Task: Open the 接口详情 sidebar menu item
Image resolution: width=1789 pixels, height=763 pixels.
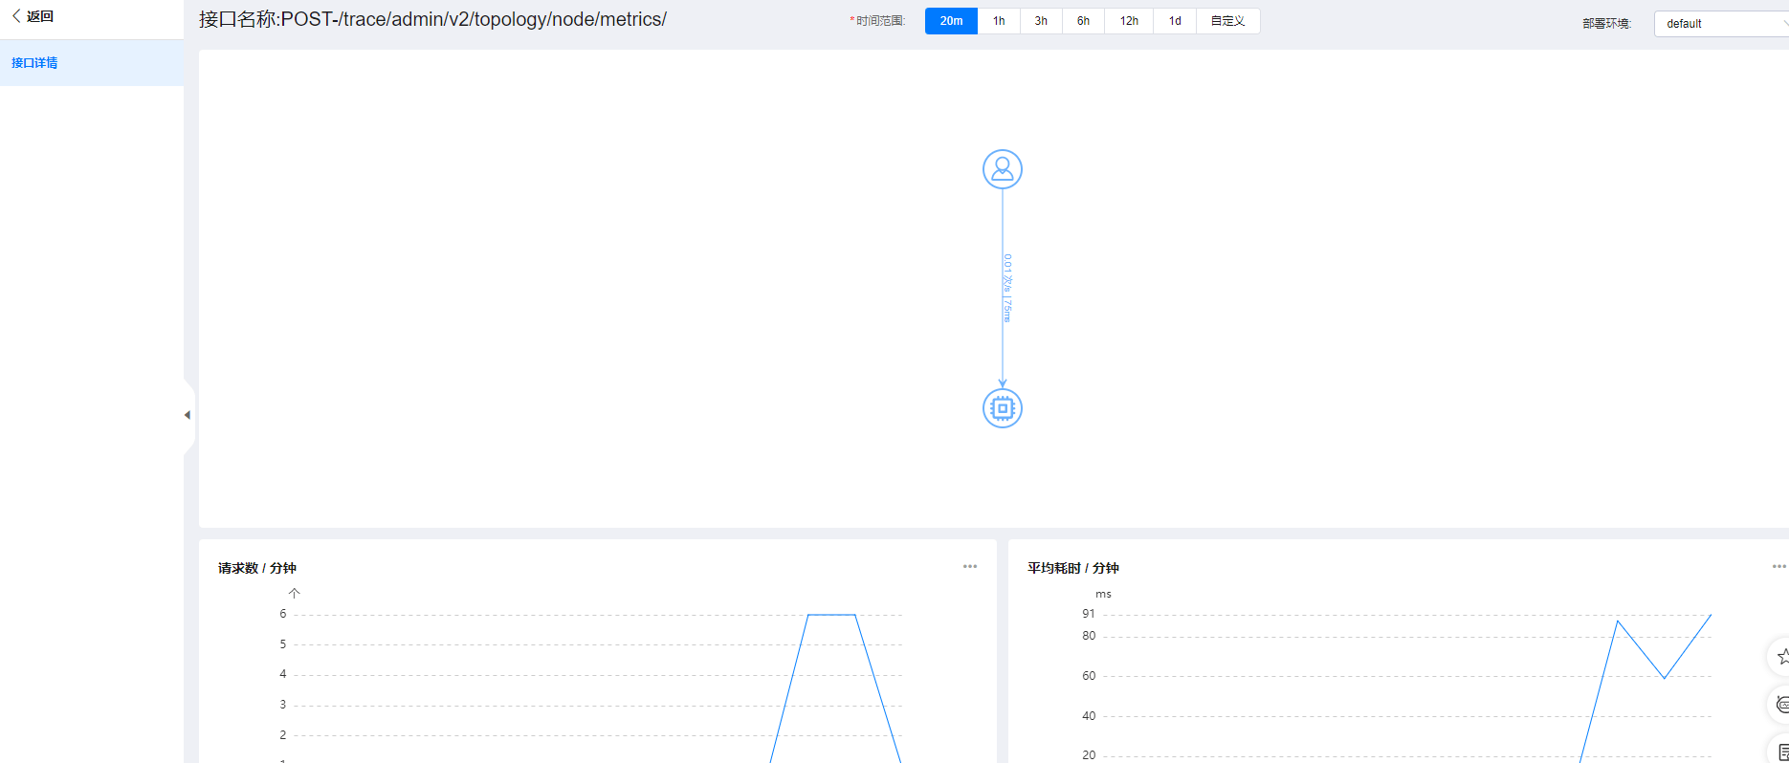Action: (x=34, y=63)
